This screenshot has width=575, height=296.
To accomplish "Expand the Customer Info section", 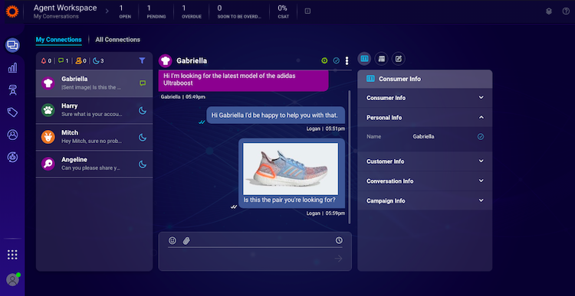I will 425,161.
